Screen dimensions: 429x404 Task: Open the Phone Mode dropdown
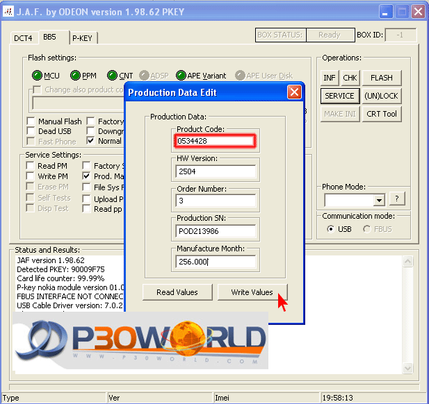pyautogui.click(x=379, y=200)
